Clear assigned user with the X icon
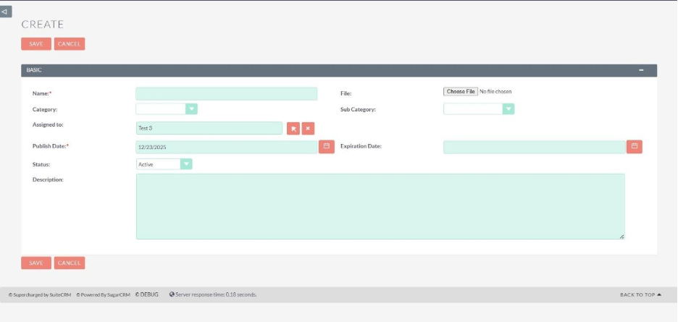The height and width of the screenshot is (322, 678). (x=309, y=128)
